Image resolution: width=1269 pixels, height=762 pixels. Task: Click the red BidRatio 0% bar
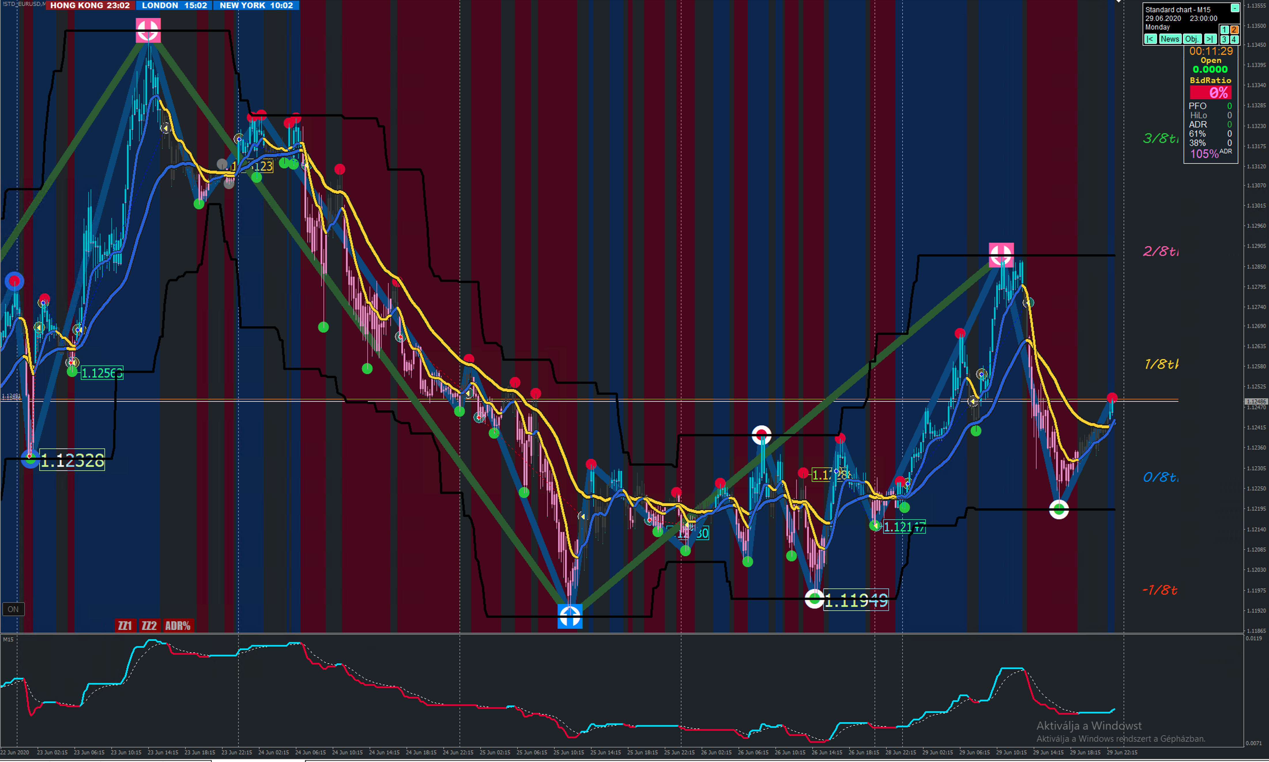(1210, 93)
